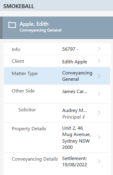Click Settlement: 19/08/2022 date text

(75, 161)
